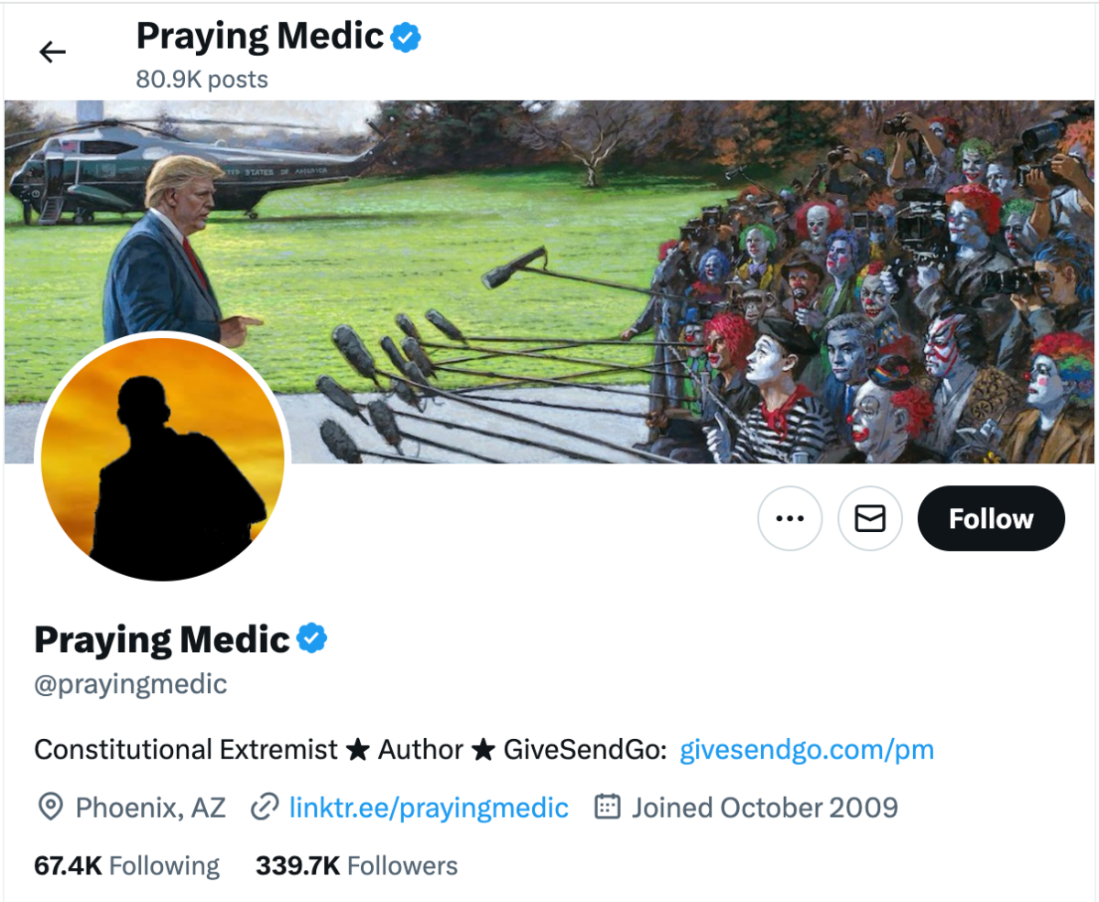The image size is (1099, 902).
Task: Click the Praying Medic title in the header
Action: point(259,37)
